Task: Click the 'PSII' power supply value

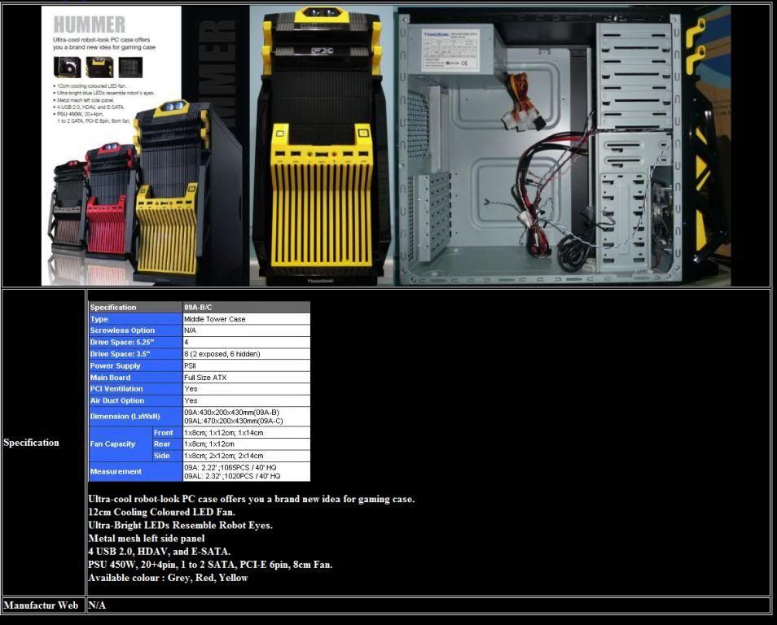Action: pos(190,365)
